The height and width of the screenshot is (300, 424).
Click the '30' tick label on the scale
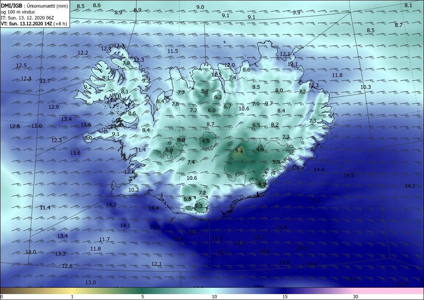click(355, 297)
